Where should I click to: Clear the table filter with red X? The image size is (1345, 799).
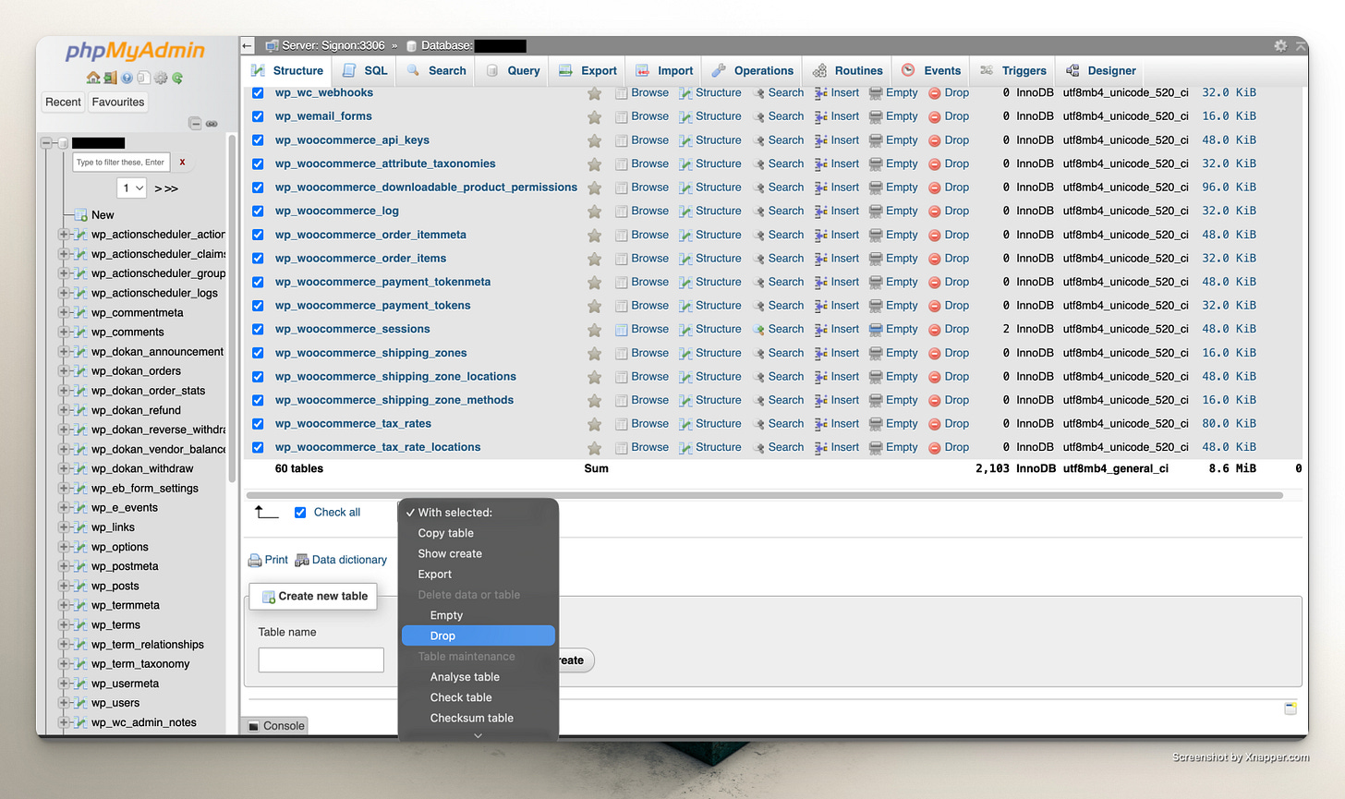pyautogui.click(x=182, y=162)
